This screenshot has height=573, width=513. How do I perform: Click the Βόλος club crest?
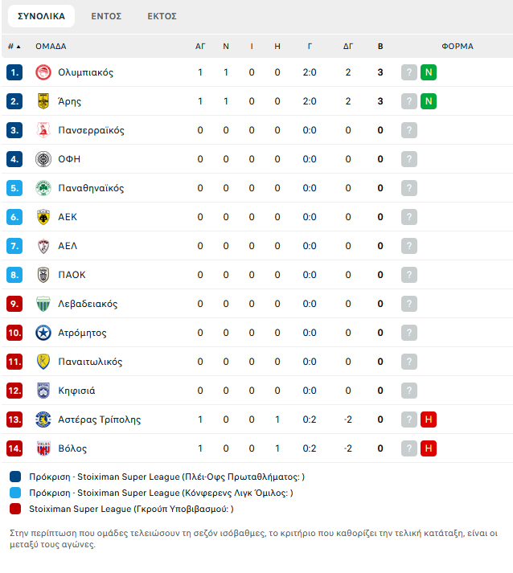tap(43, 448)
